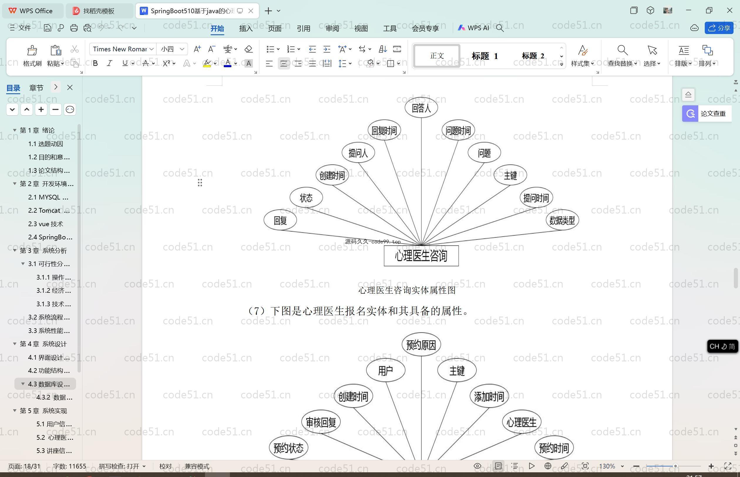Image resolution: width=740 pixels, height=477 pixels.
Task: Increase font size with A+ icon
Action: [x=197, y=49]
